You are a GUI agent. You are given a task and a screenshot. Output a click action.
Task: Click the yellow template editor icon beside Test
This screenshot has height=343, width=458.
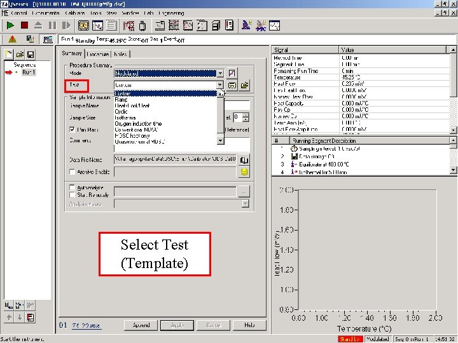(x=232, y=86)
